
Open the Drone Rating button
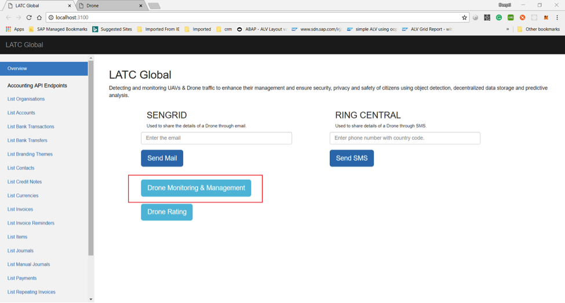[x=166, y=212]
